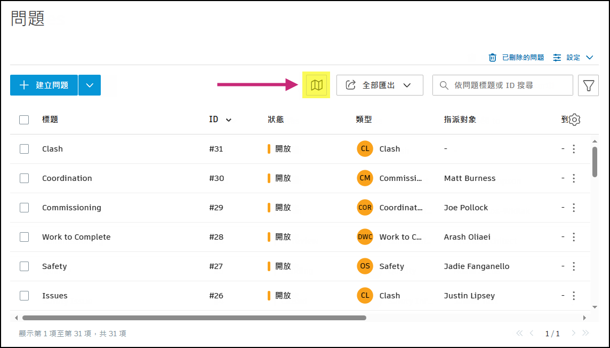Screen dimensions: 610x348
Task: Click the column settings gear icon
Action: (x=574, y=120)
